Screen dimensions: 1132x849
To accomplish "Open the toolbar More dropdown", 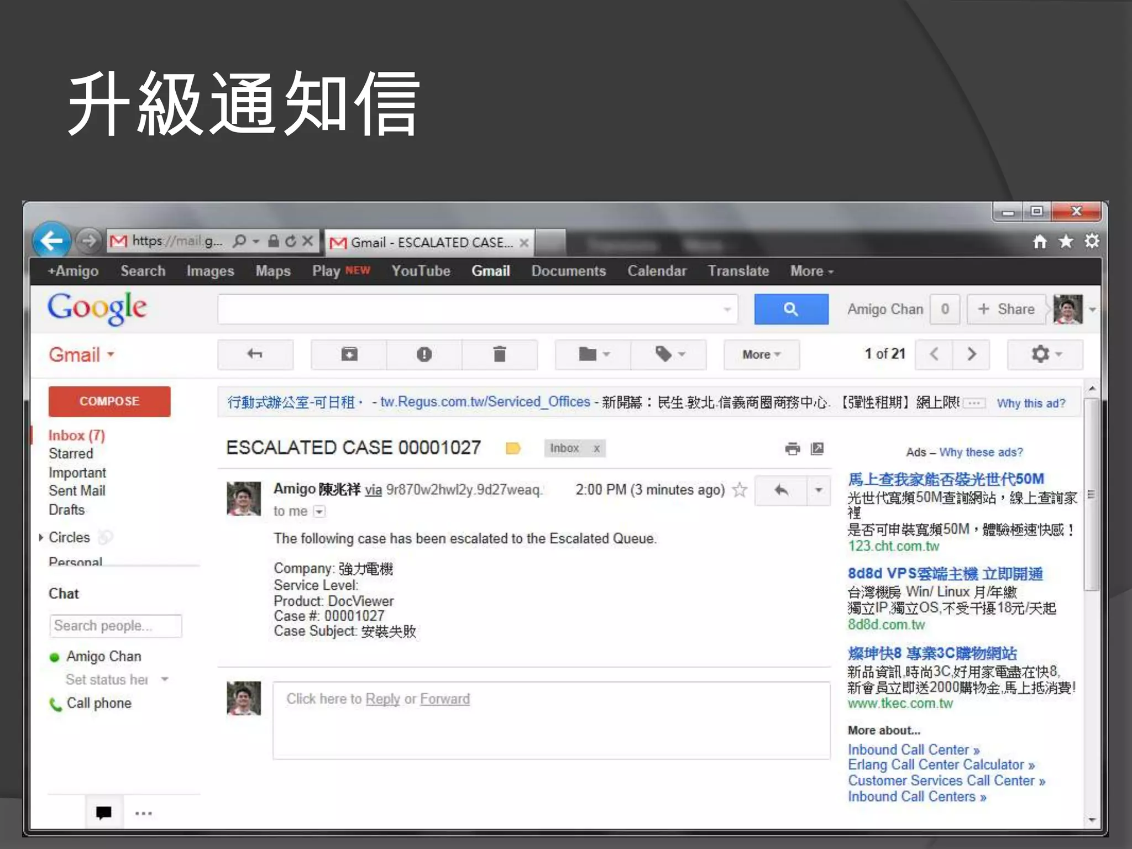I will click(x=761, y=354).
